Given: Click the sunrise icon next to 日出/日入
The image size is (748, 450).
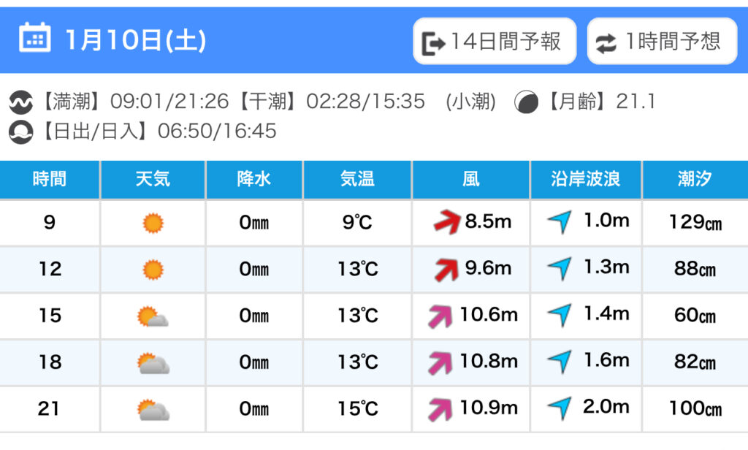Looking at the screenshot, I should pos(21,132).
